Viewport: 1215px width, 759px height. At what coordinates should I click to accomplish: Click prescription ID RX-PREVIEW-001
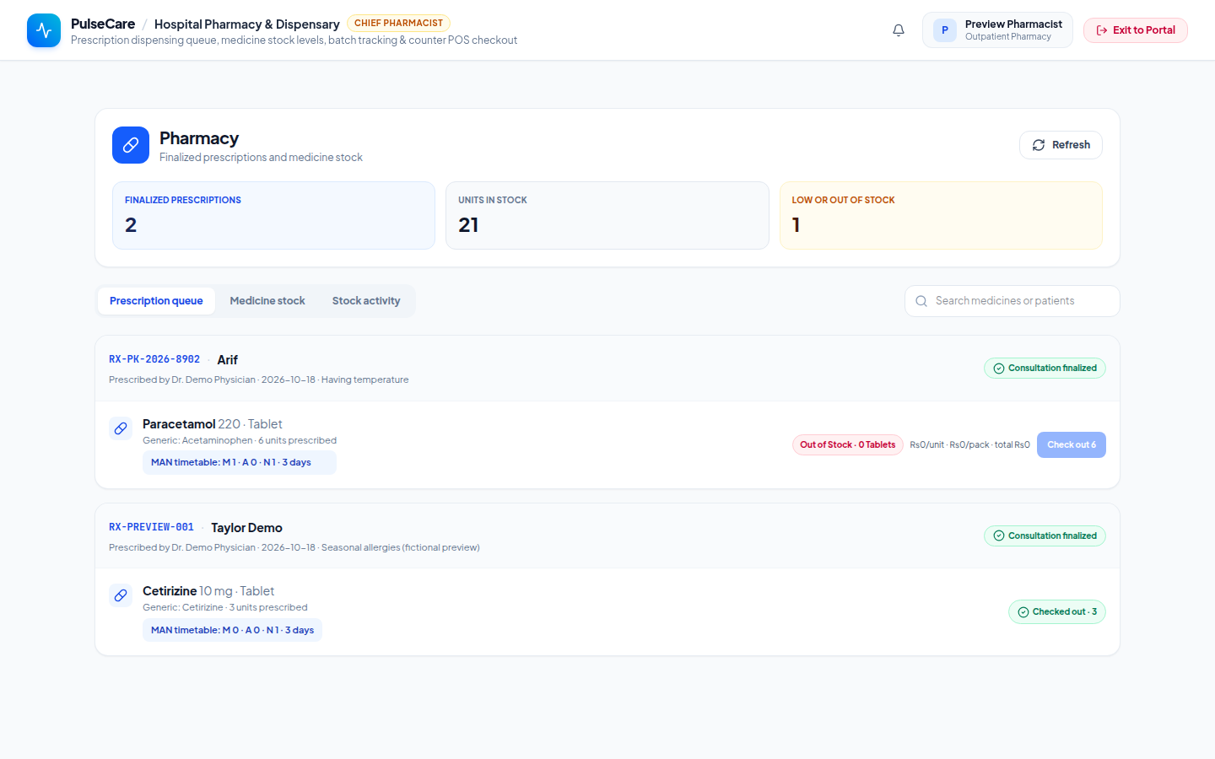coord(151,527)
